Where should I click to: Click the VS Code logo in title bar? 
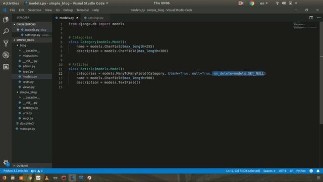click(5, 10)
